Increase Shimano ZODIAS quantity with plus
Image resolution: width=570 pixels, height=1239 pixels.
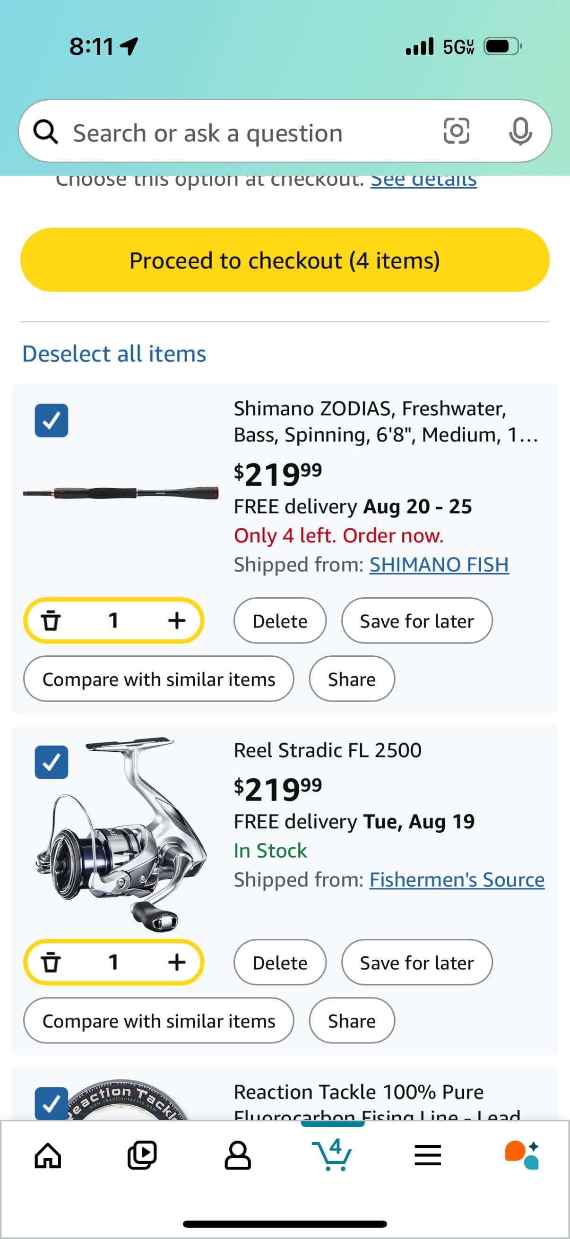[x=177, y=620]
